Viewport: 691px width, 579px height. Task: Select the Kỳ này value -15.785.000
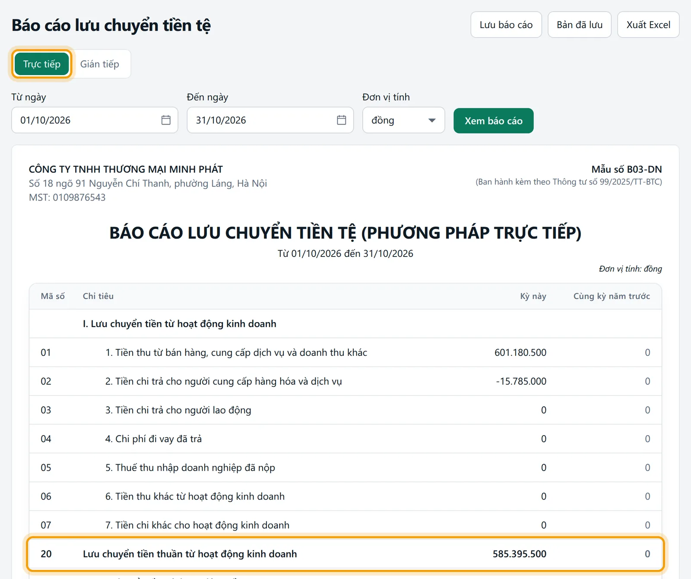521,381
